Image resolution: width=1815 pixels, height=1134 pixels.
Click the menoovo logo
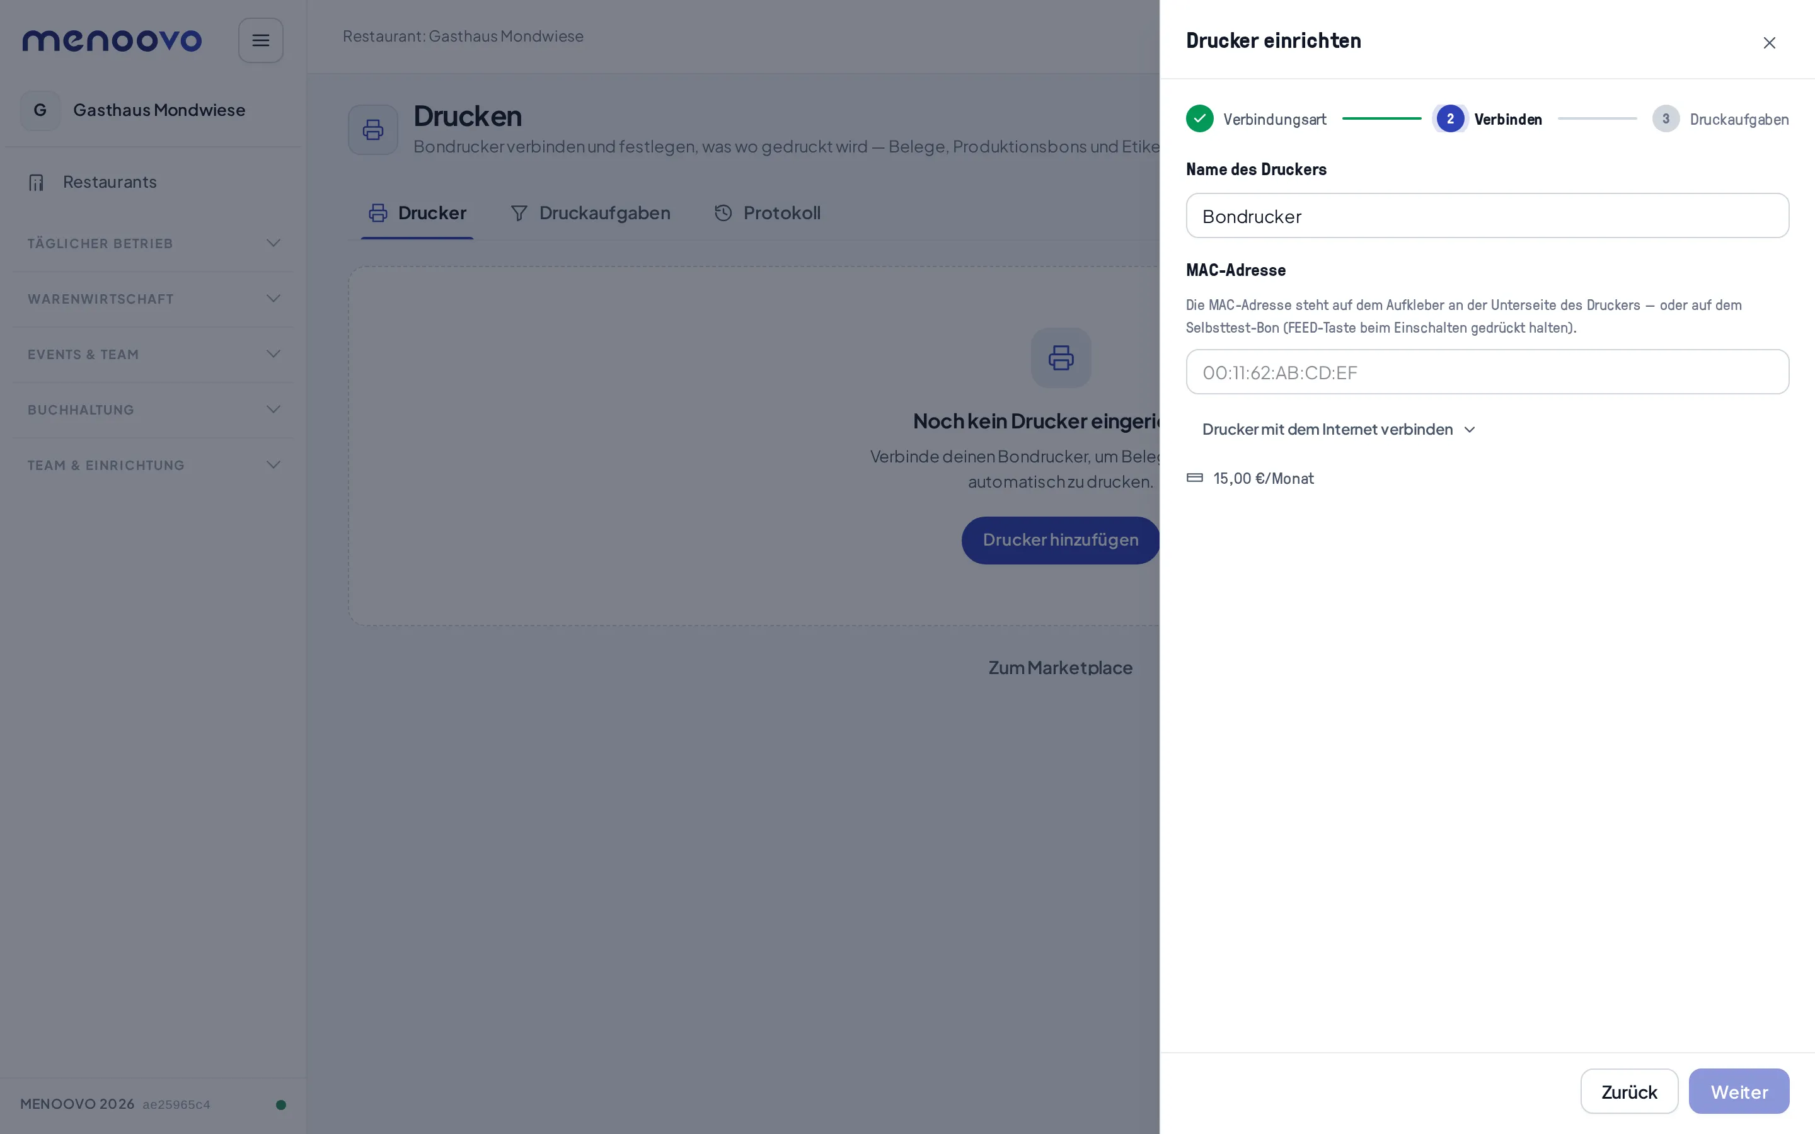coord(112,40)
